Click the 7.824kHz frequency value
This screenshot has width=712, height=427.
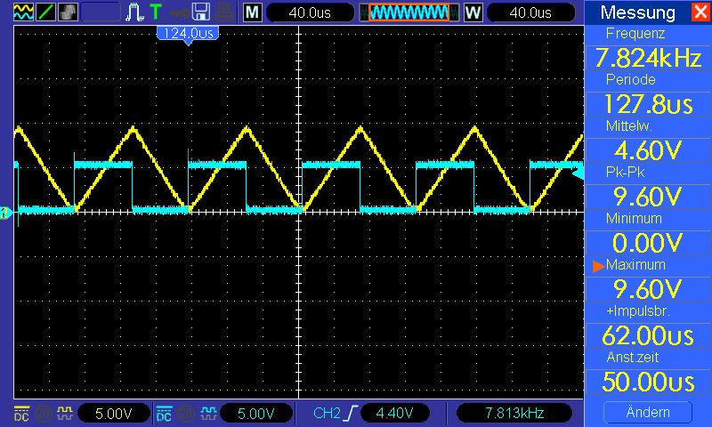point(648,58)
